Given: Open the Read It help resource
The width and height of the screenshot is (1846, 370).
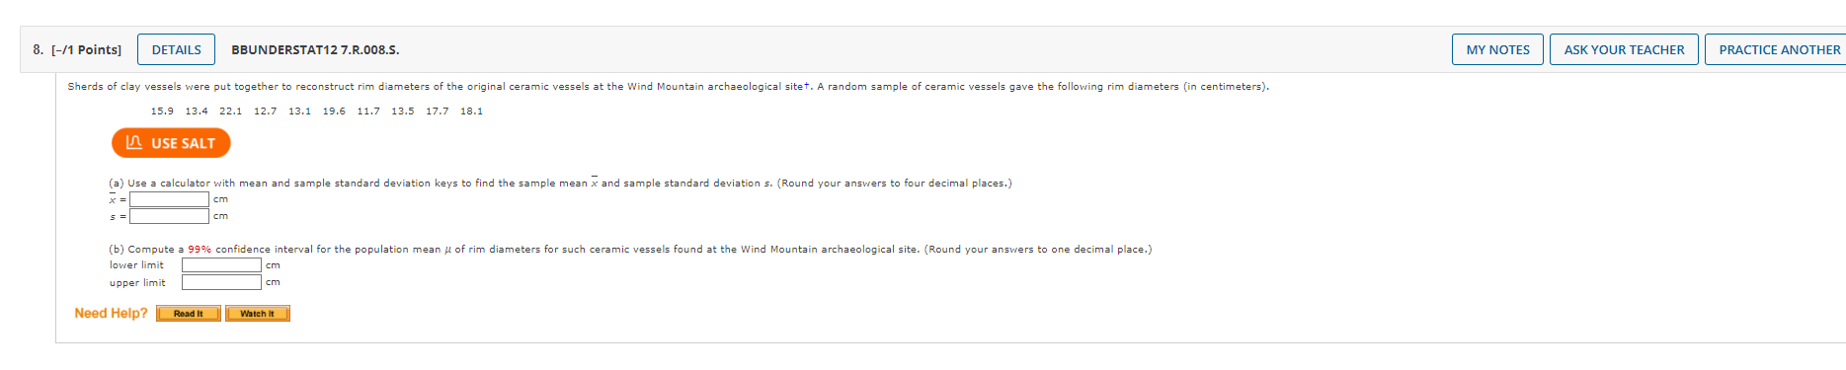Looking at the screenshot, I should 188,314.
